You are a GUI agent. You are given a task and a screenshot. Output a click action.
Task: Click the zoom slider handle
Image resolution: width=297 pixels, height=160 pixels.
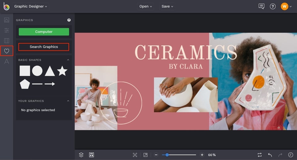[167, 155]
